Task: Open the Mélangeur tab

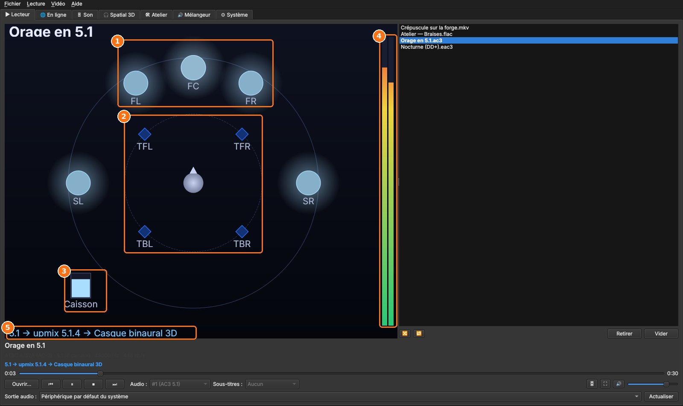Action: coord(194,15)
